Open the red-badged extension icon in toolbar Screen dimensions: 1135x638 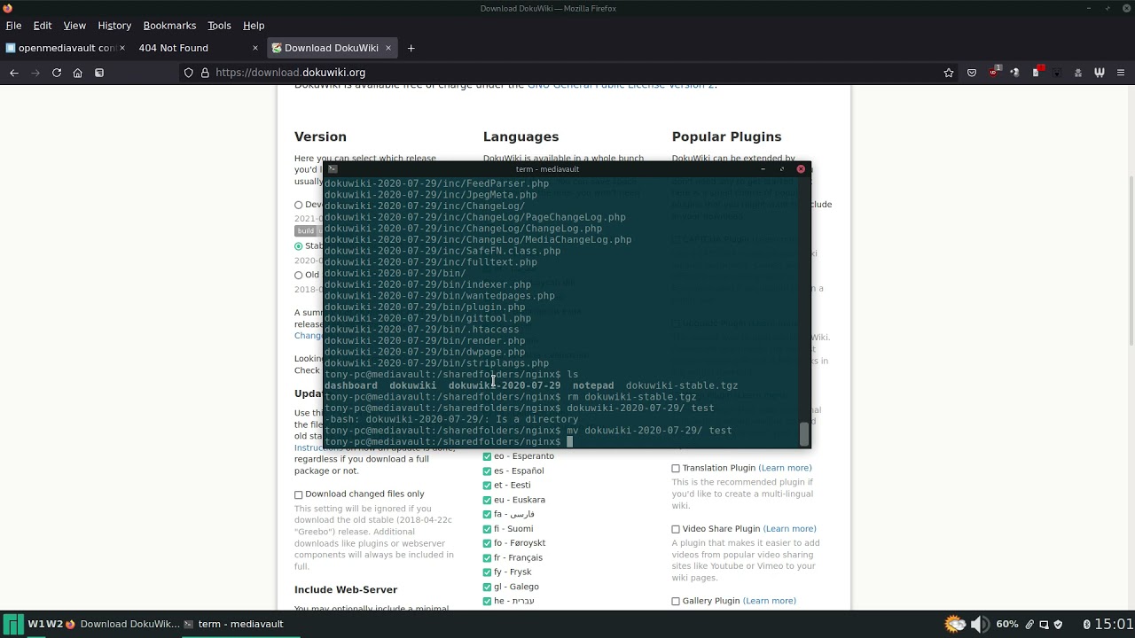[x=1037, y=72]
